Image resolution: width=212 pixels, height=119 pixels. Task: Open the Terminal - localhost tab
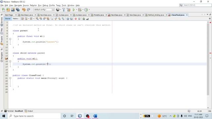click(x=14, y=111)
